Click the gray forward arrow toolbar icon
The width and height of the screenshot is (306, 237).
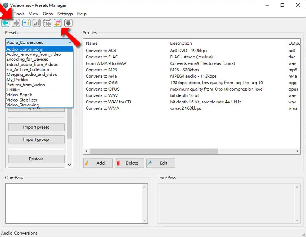coord(16,23)
